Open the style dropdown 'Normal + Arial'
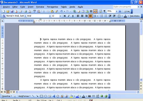 [25, 16]
